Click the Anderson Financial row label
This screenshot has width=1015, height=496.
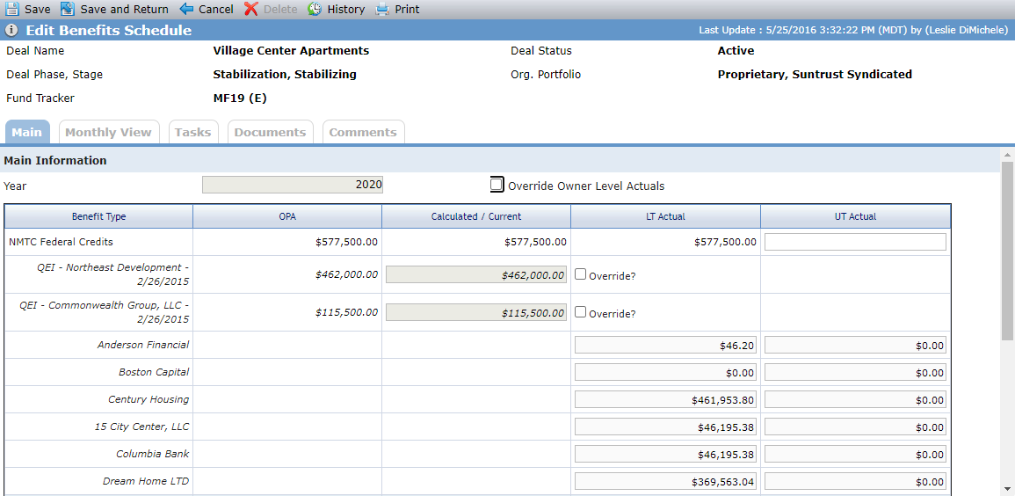143,345
